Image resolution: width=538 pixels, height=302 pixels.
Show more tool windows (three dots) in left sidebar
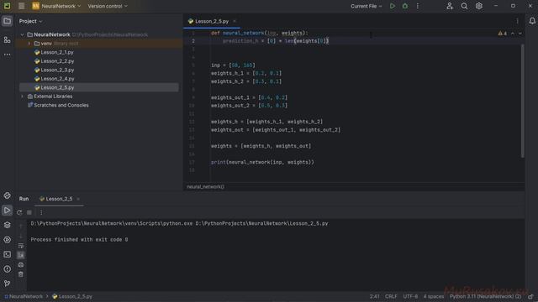pos(7,55)
